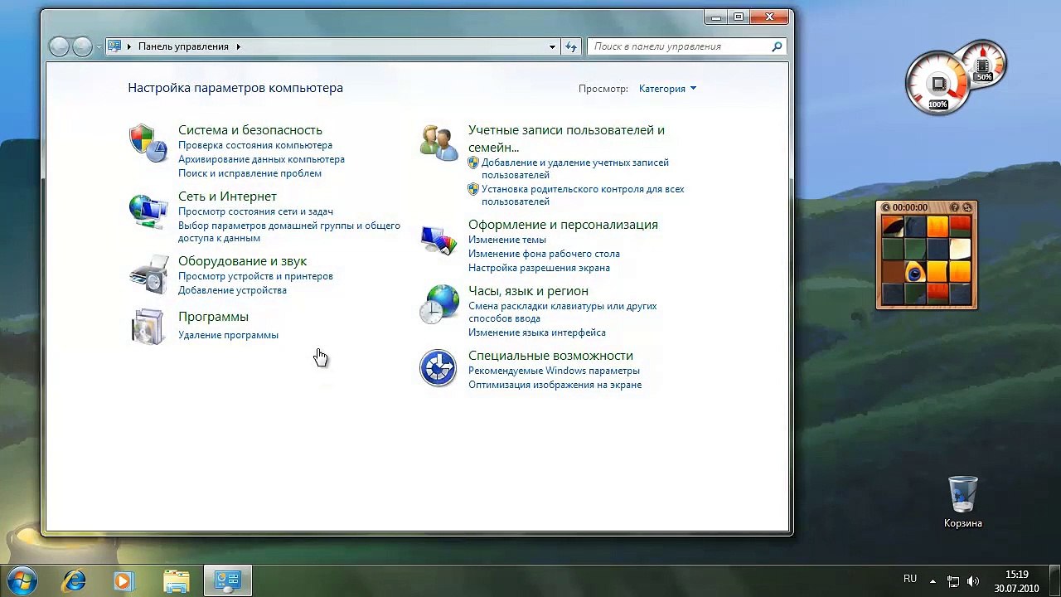
Task: Click the Control Panel icon in the address bar
Action: click(115, 46)
